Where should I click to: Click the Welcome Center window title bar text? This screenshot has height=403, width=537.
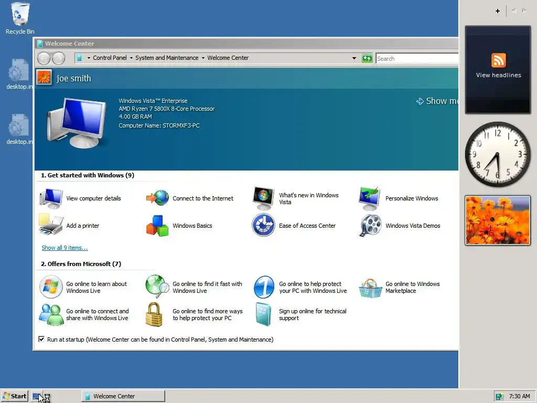tap(69, 44)
